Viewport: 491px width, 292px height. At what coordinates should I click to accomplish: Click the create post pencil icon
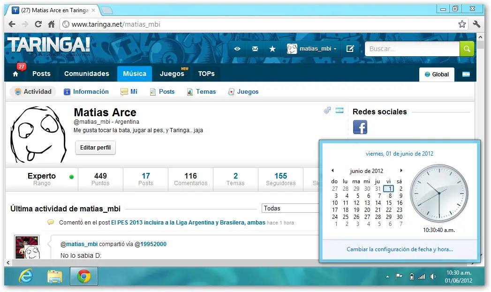click(350, 49)
